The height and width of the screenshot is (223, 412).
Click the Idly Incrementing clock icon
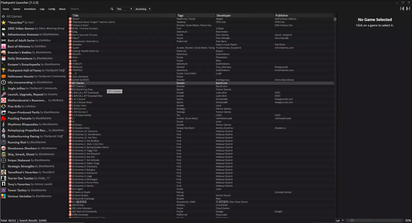click(3, 82)
